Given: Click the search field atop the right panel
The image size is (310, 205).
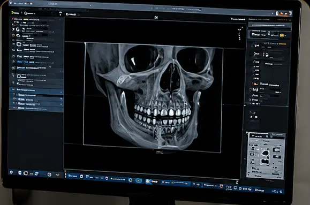Looking at the screenshot, I should [270, 25].
